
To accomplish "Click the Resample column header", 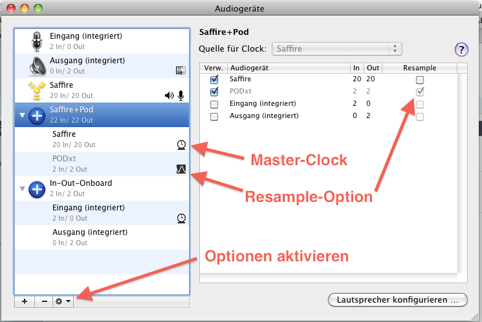I will pos(419,68).
